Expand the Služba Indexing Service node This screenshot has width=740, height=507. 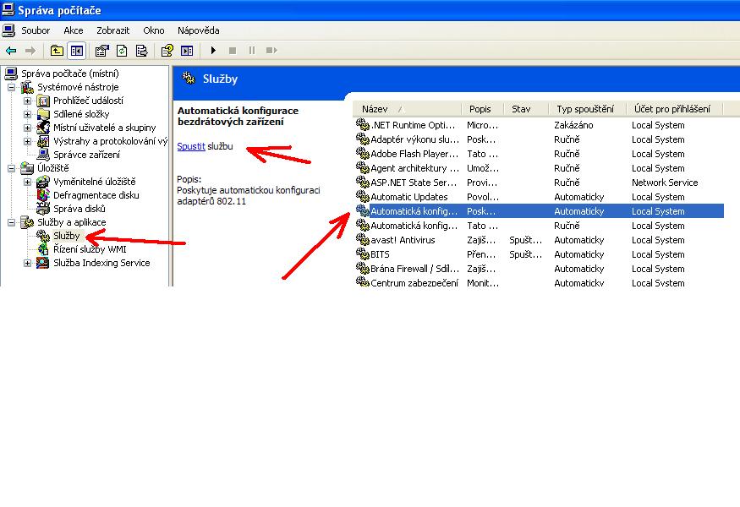[27, 263]
